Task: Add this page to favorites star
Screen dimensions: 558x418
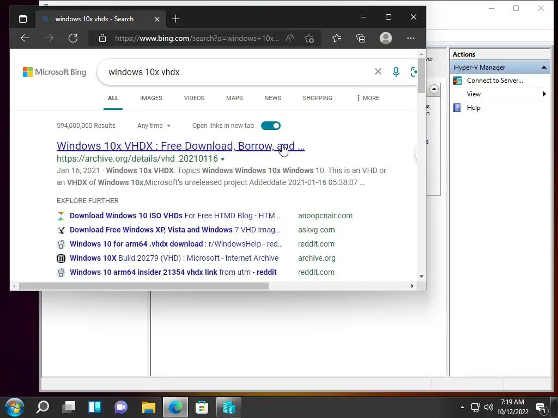Action: [310, 38]
